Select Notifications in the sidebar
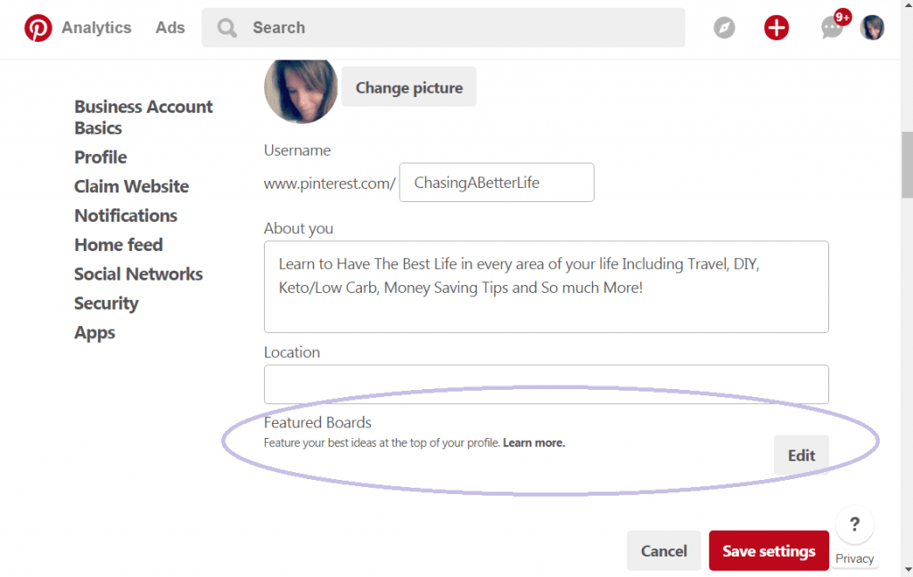 click(x=126, y=215)
